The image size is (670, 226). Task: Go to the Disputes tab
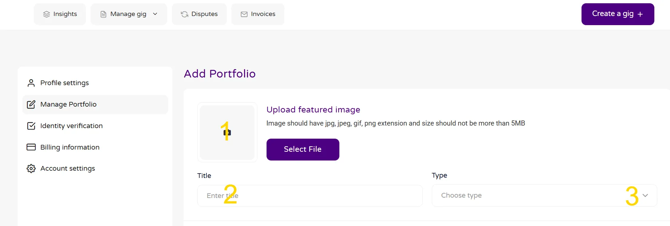point(199,14)
